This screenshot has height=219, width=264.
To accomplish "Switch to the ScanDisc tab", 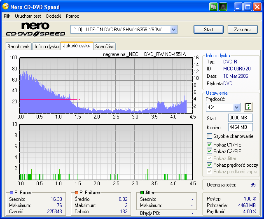I will (x=105, y=46).
